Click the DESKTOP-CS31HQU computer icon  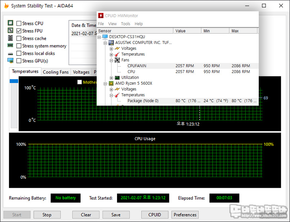coord(105,37)
